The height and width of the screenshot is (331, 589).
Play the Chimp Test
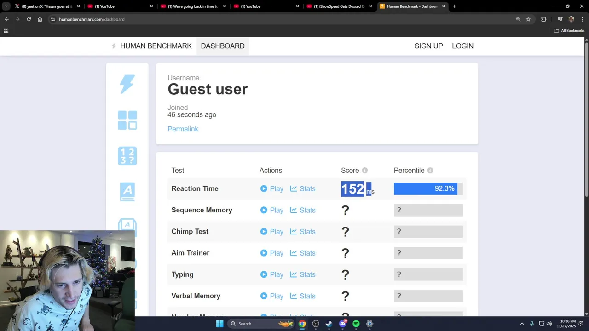(x=271, y=232)
